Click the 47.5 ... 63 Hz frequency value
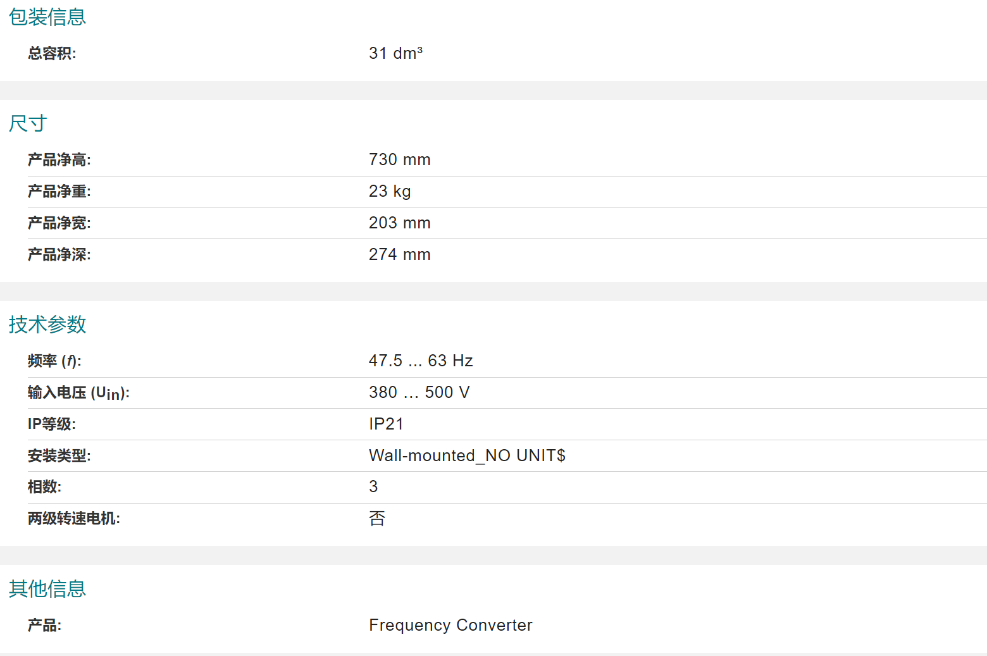The image size is (987, 656). pos(421,361)
